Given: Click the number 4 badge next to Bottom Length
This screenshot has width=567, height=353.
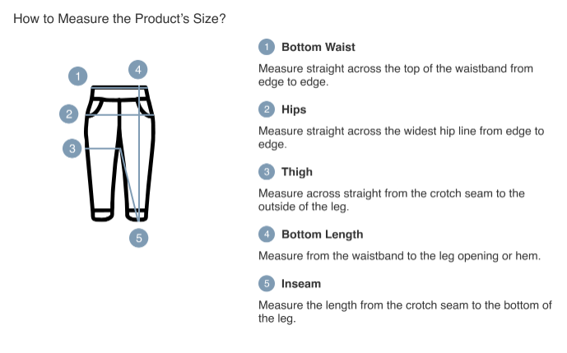Looking at the screenshot, I should 267,235.
